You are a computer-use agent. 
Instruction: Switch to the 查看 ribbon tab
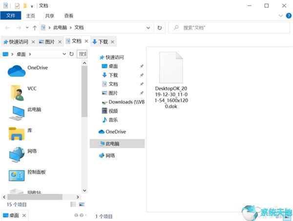69,16
